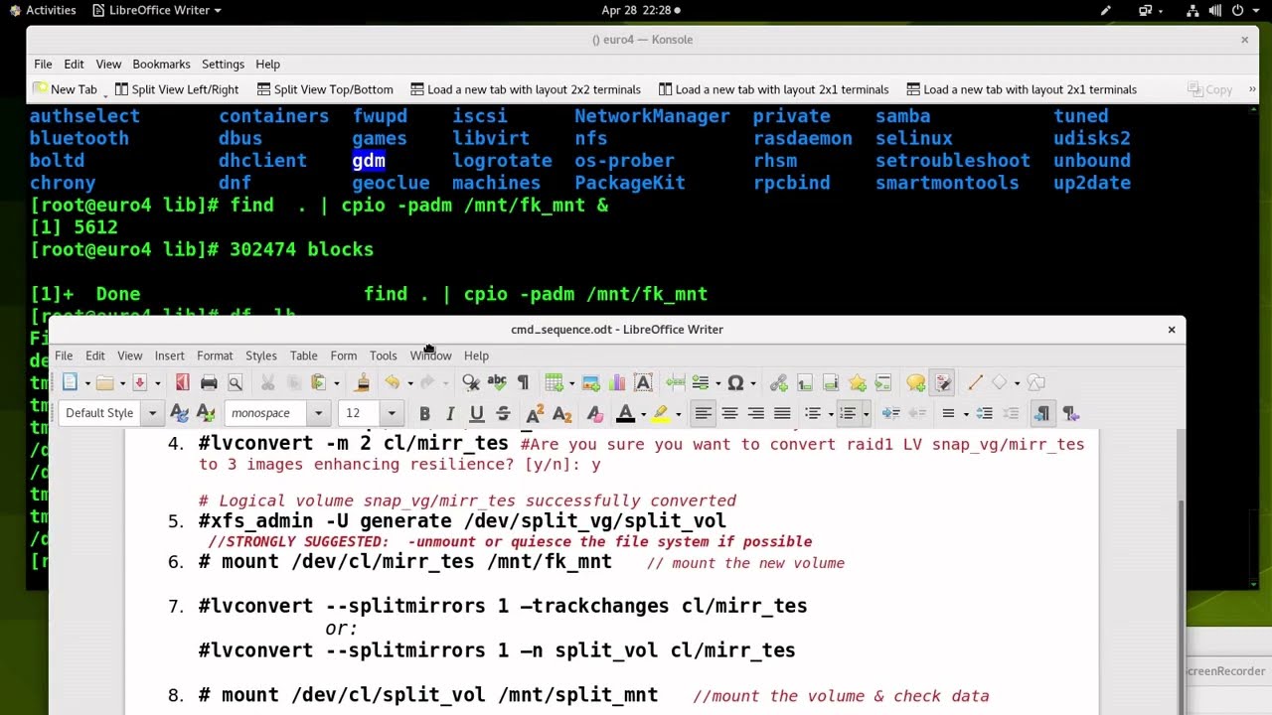Run the Spelling check abc icon

[497, 382]
